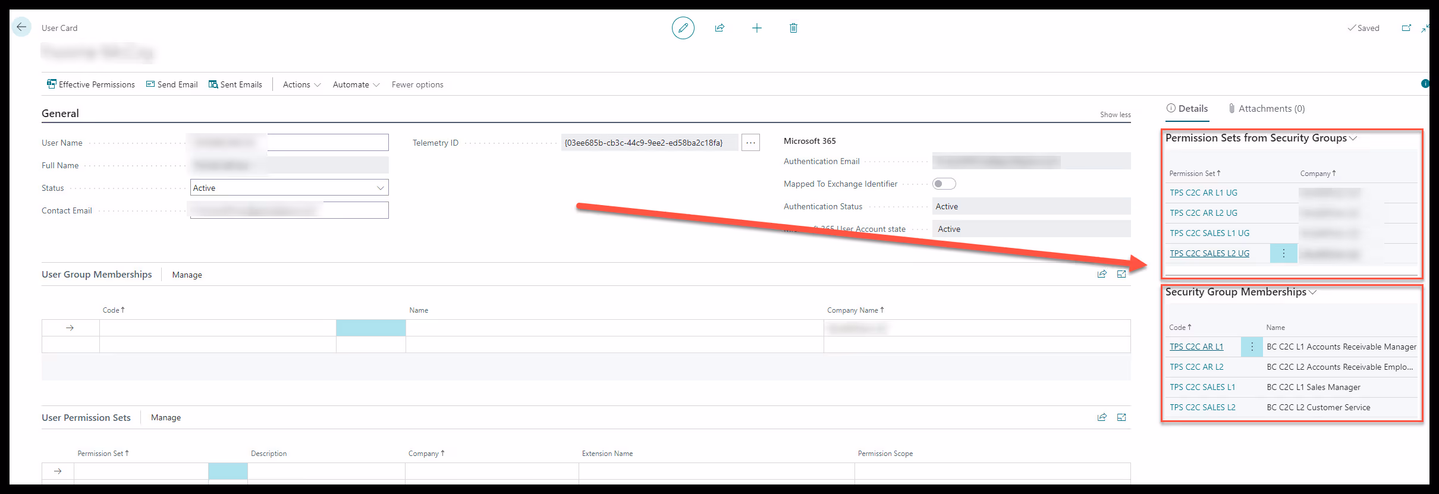Go back using the back arrow
Image resolution: width=1439 pixels, height=494 pixels.
[21, 27]
